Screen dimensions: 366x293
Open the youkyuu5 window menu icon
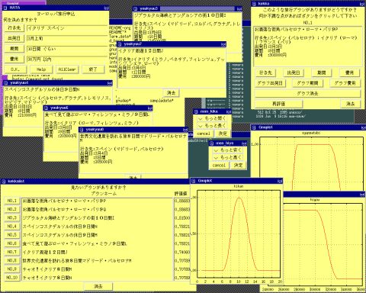[x=47, y=108]
